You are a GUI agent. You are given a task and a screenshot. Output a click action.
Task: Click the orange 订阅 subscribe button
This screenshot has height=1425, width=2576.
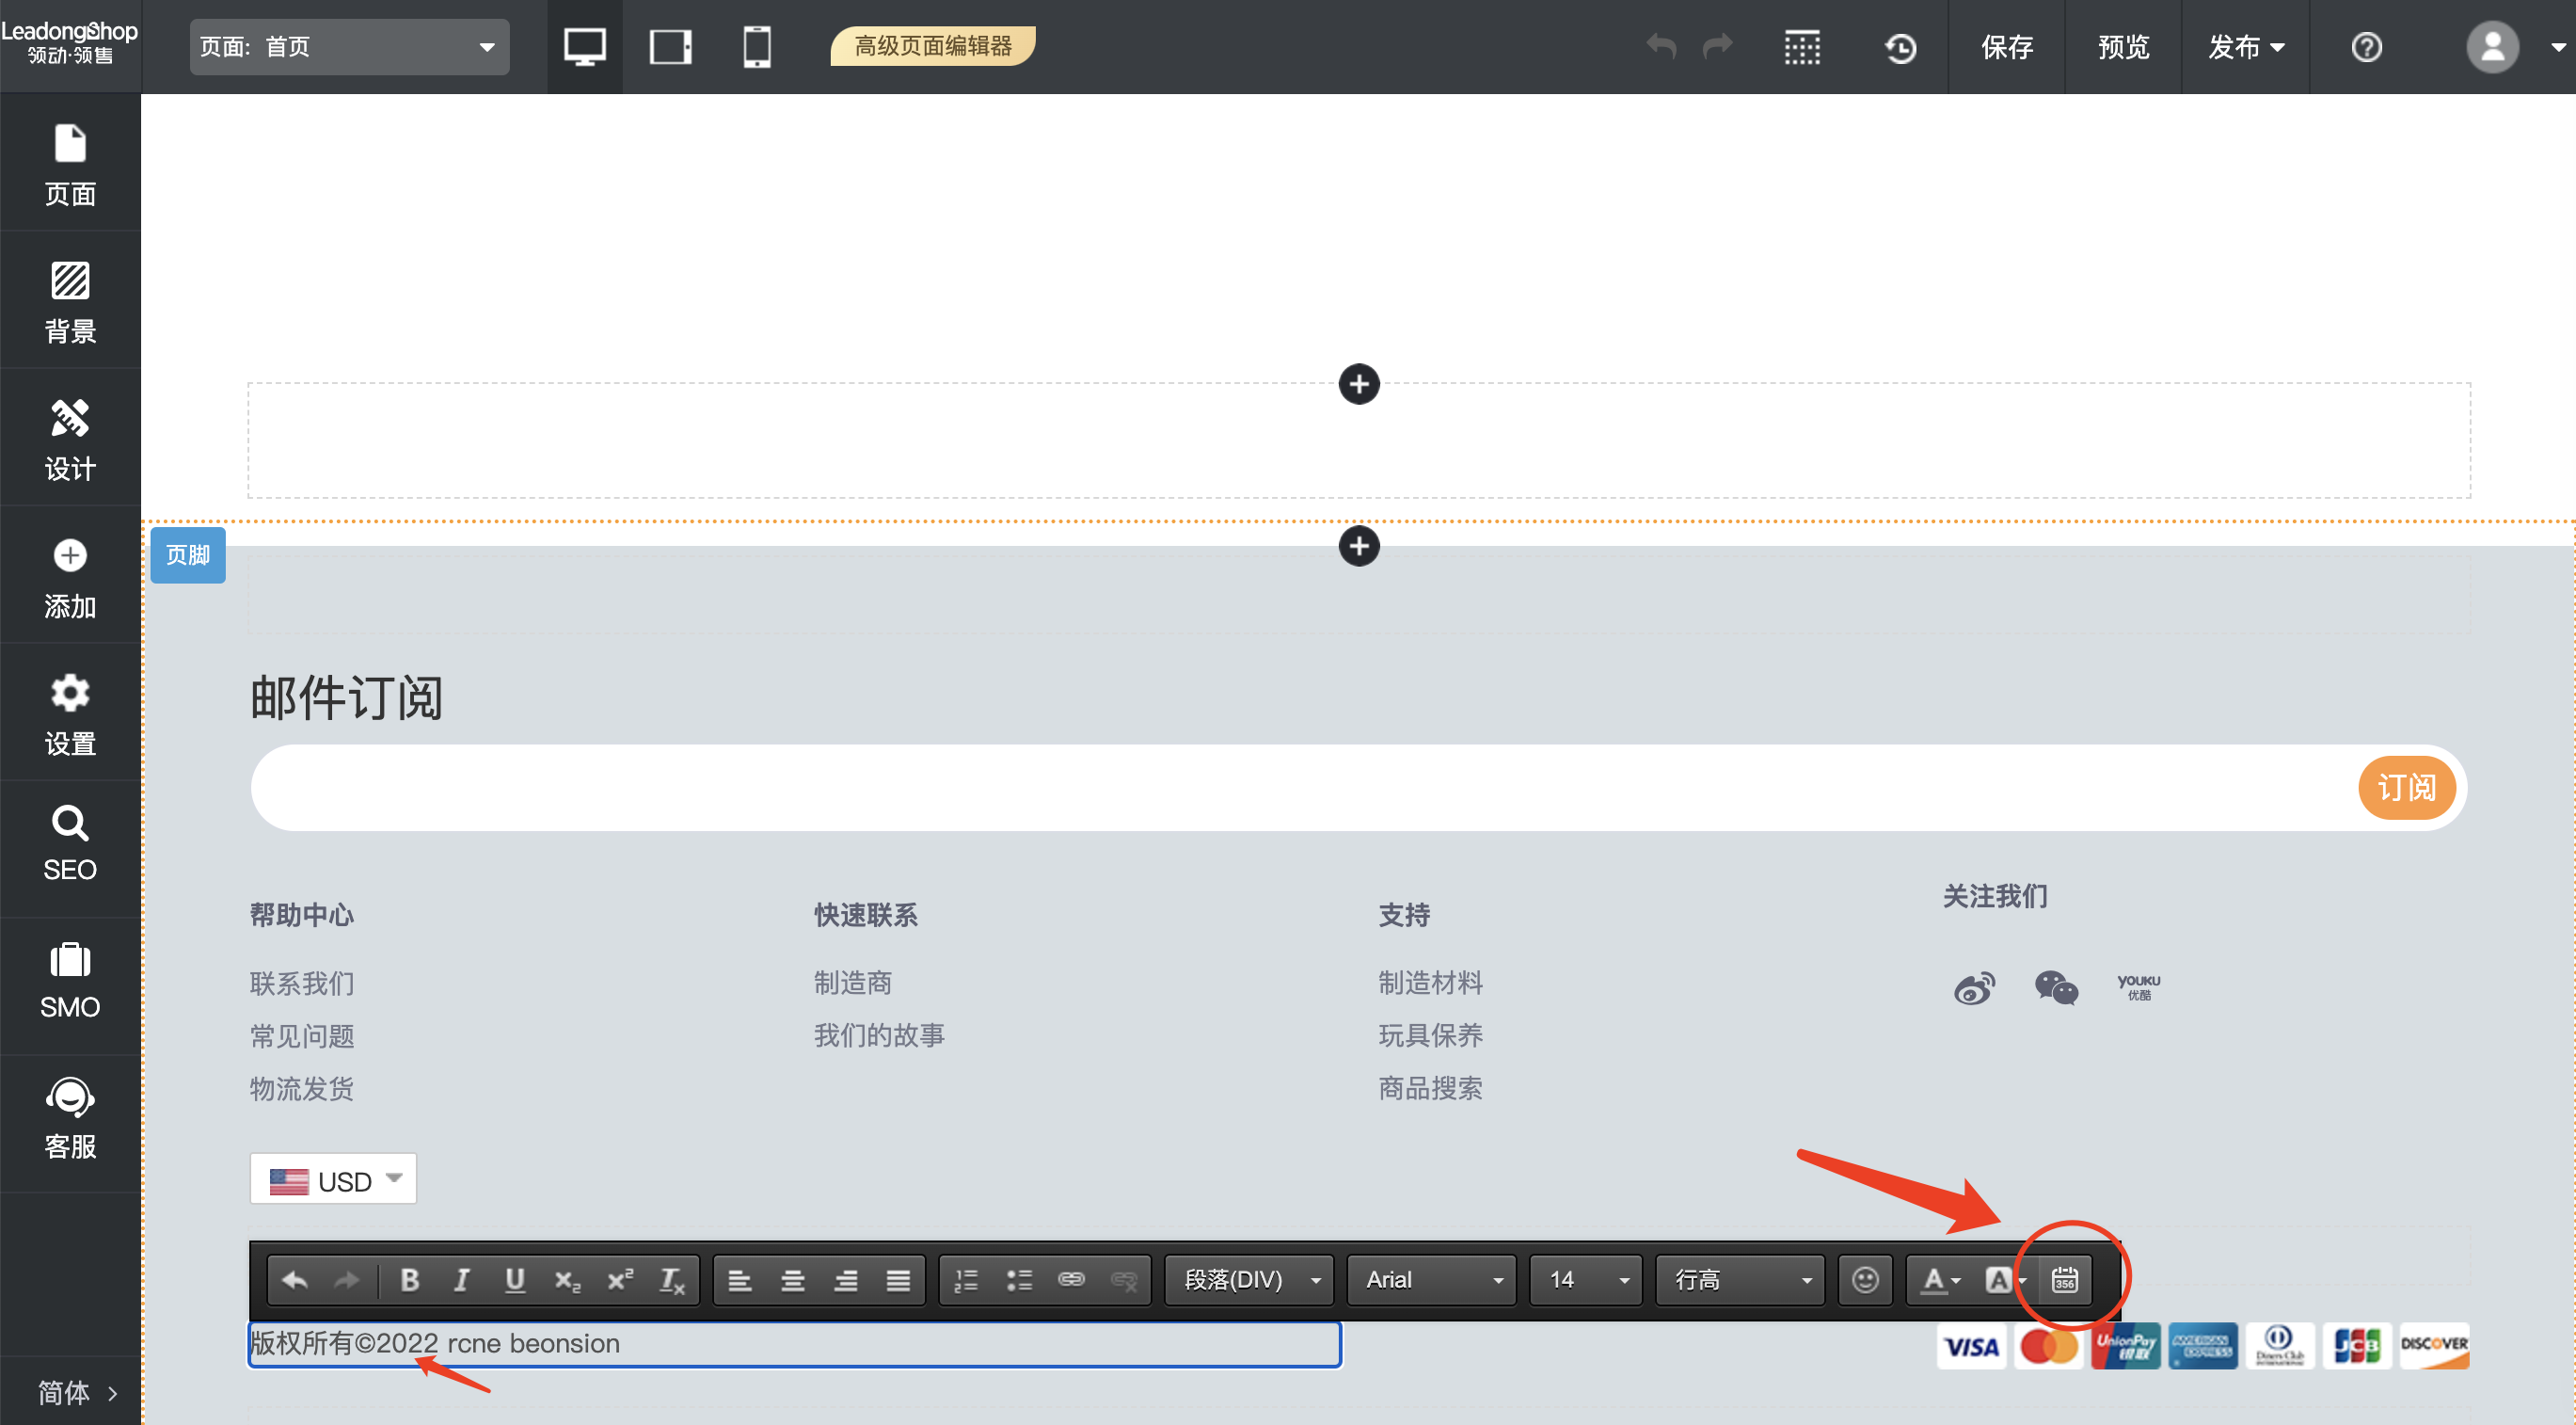[x=2405, y=788]
